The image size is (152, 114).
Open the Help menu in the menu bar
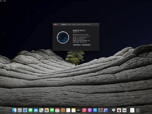coord(4,1)
